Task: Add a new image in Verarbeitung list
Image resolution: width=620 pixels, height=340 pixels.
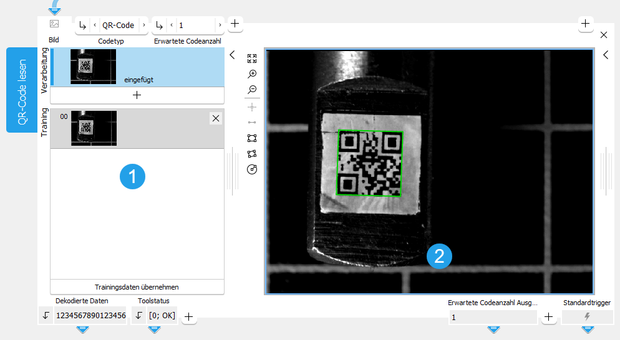Action: pyautogui.click(x=137, y=95)
